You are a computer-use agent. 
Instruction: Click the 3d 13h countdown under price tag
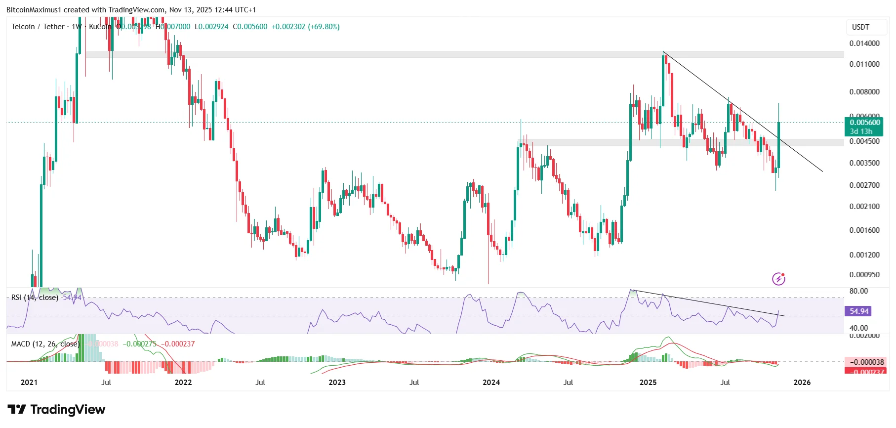point(861,131)
